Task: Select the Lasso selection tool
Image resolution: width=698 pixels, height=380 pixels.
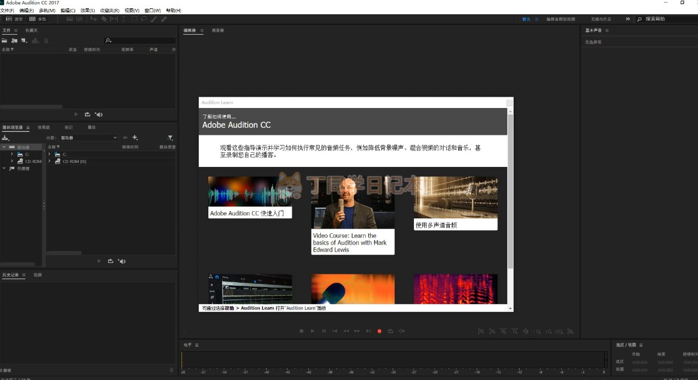Action: (144, 19)
